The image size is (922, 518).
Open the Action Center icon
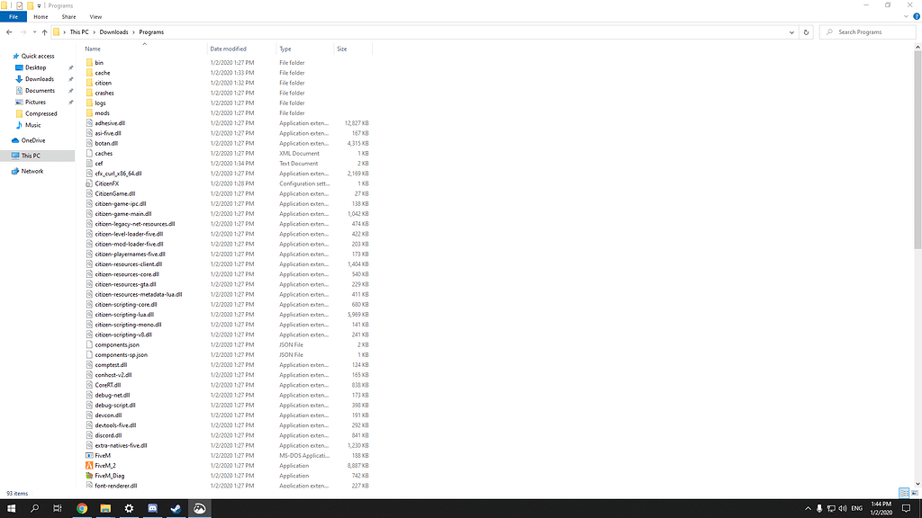(905, 508)
